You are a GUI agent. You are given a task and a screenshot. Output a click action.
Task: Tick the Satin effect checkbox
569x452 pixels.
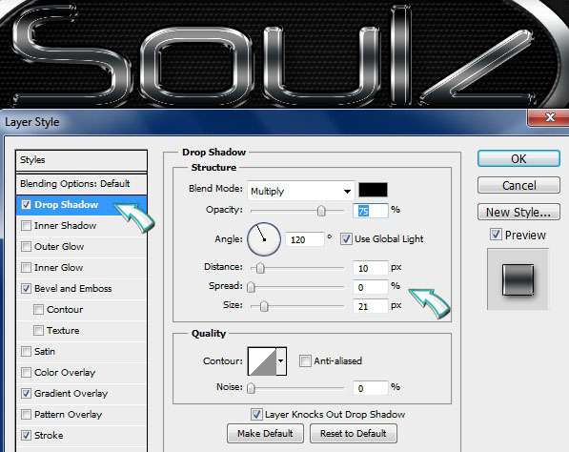26,352
